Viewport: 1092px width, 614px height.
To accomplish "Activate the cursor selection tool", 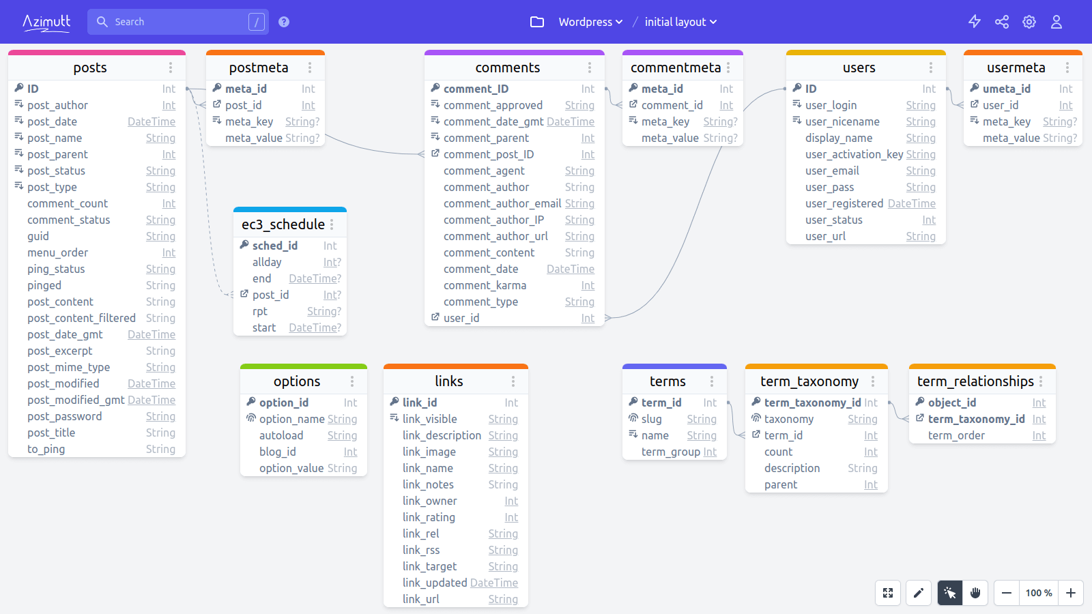I will pos(949,593).
